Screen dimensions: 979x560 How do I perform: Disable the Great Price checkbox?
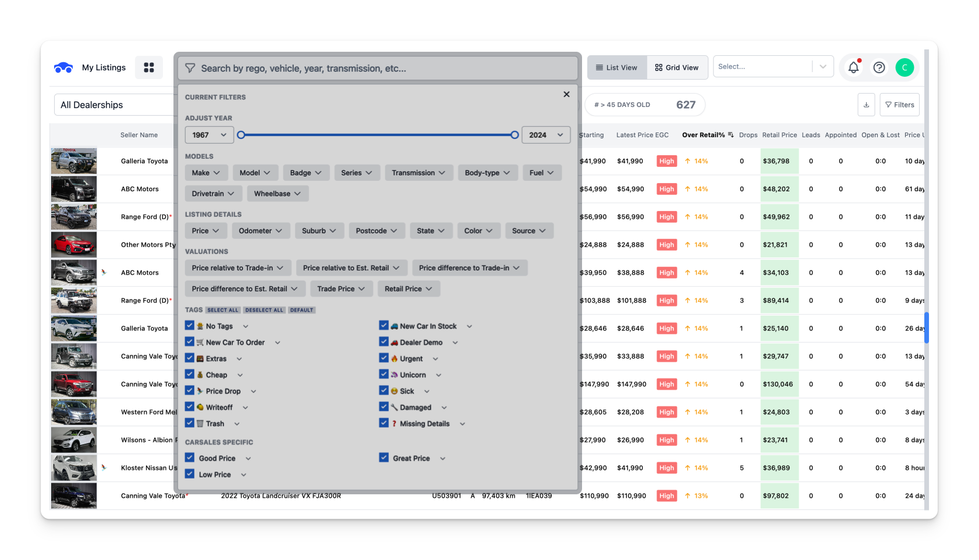click(384, 458)
